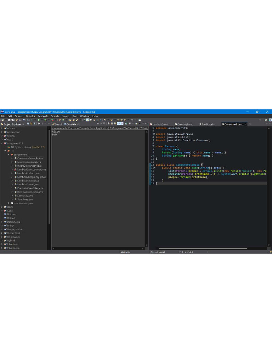Close the Console view tab
272x363 pixels.
(78, 124)
